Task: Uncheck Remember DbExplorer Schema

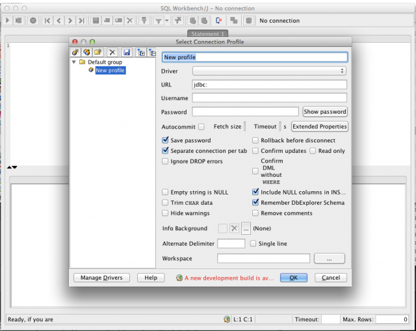Action: (255, 202)
